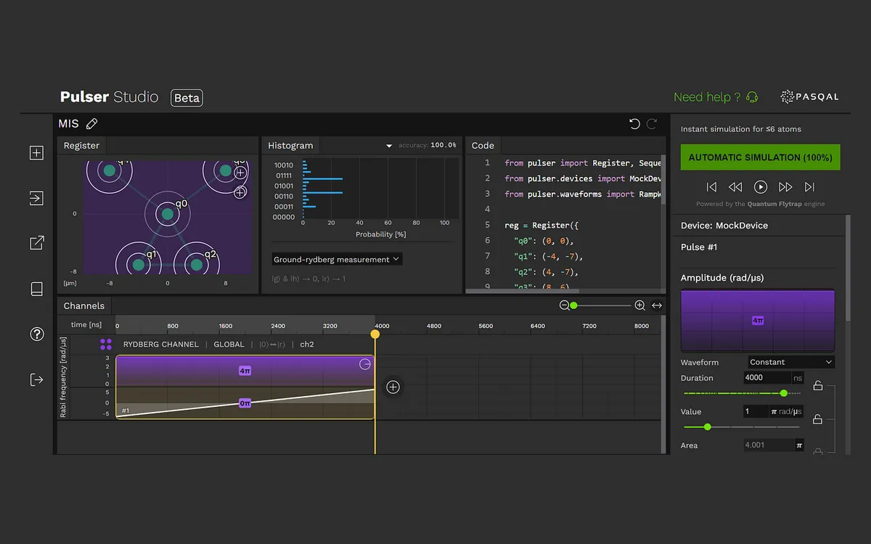Click lower plus icon in Register view
Viewport: 871px width, 544px height.
(x=240, y=192)
